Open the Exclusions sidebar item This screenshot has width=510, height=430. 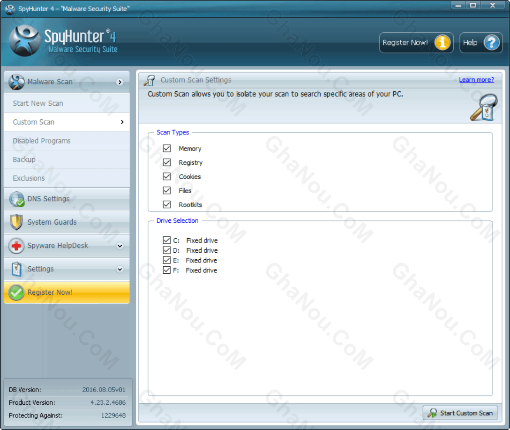(67, 178)
